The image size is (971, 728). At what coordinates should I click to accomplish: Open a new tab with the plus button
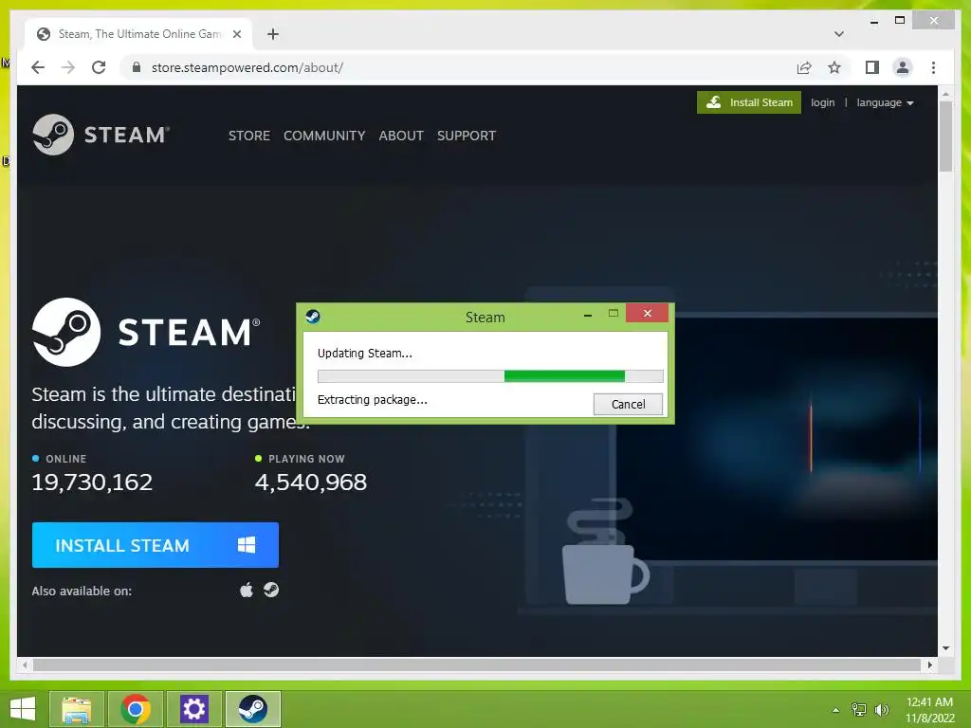[x=272, y=34]
